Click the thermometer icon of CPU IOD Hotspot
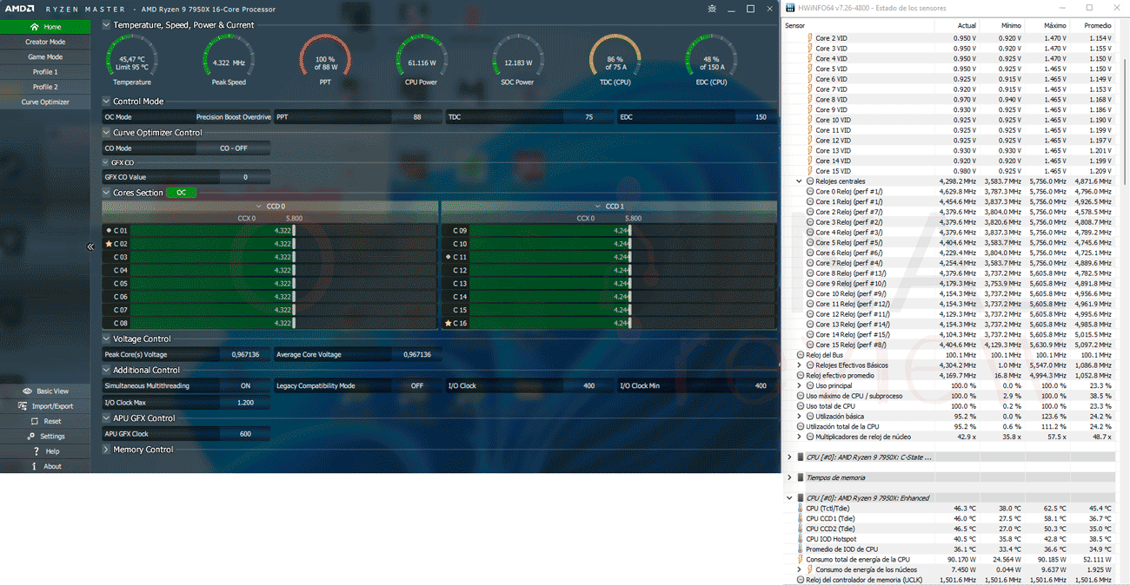The width and height of the screenshot is (1130, 585). click(800, 539)
